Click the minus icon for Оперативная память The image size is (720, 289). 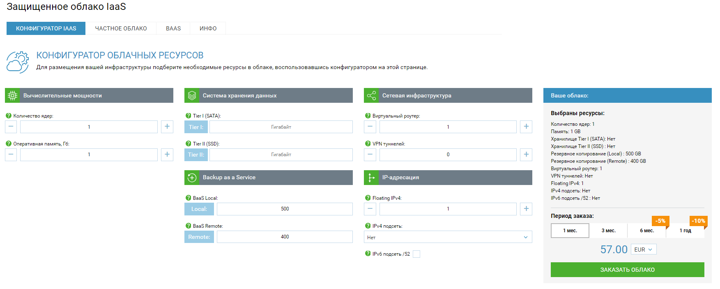tap(11, 155)
